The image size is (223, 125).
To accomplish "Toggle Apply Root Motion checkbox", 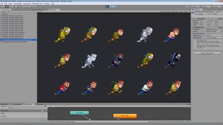I will pyautogui.click(x=207, y=34).
